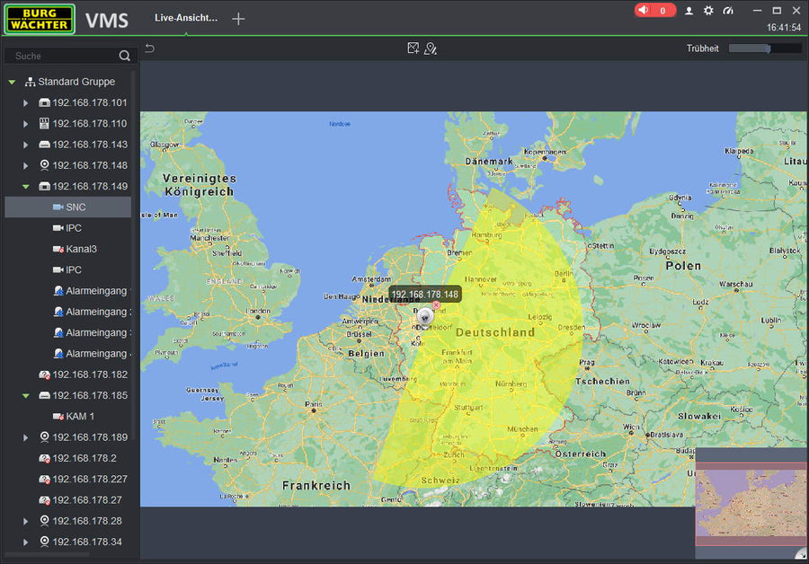Click the add map image icon

click(413, 48)
